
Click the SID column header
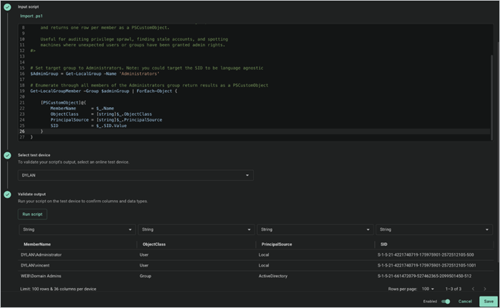click(x=383, y=244)
